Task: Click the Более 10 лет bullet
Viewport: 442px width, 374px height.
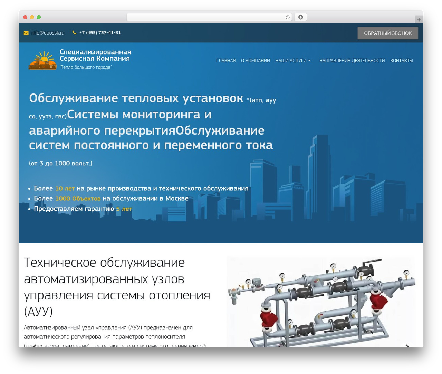Action: pyautogui.click(x=141, y=188)
